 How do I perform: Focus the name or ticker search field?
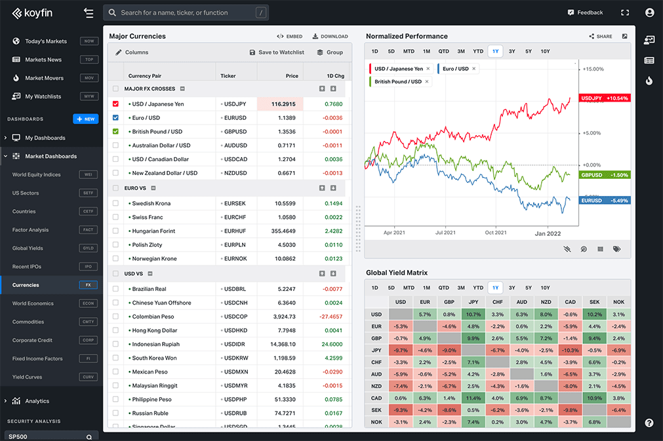tap(176, 12)
